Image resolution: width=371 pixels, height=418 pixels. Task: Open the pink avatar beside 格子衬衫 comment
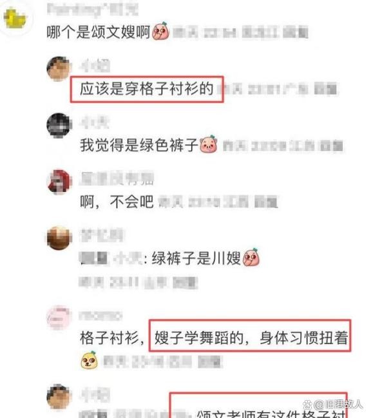[59, 318]
